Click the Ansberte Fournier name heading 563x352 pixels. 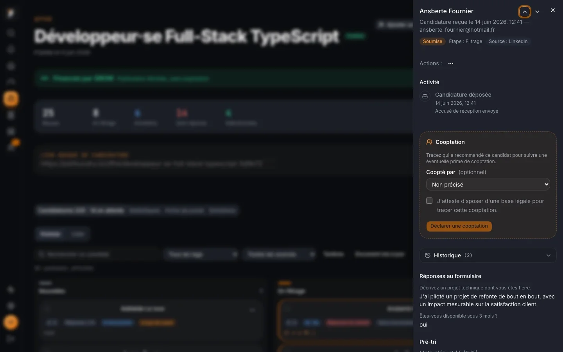click(446, 11)
